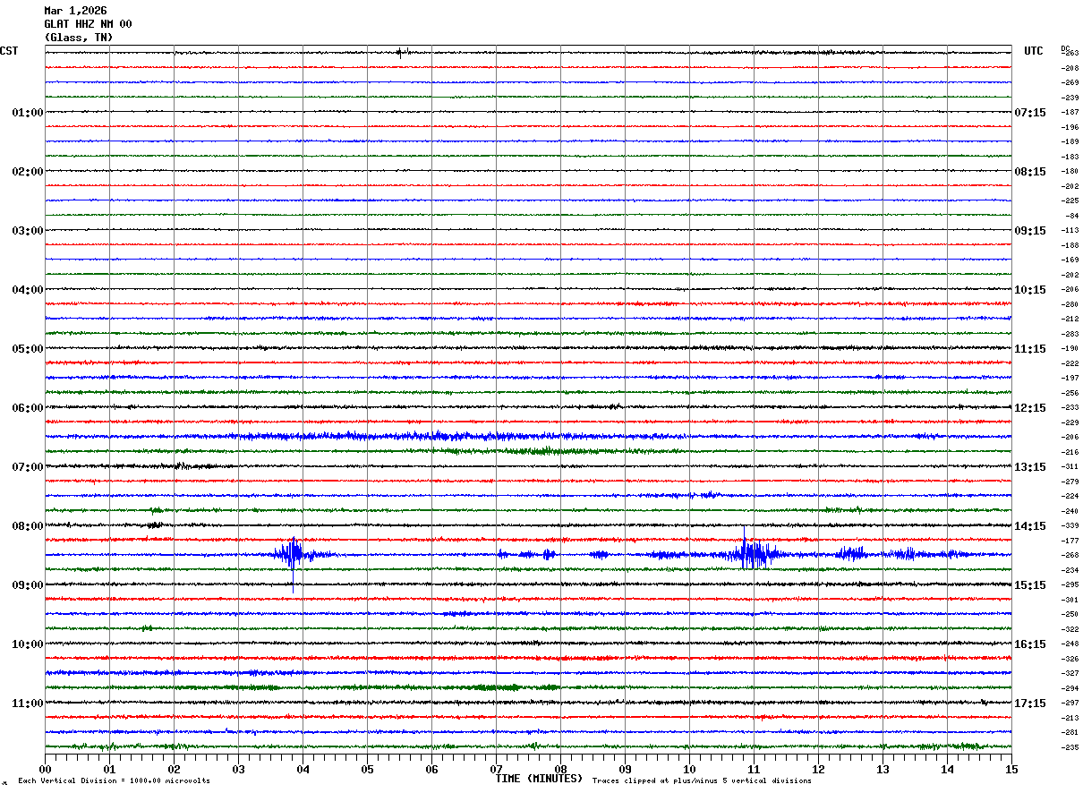Select the 01:00 CST time label
This screenshot has width=1083, height=793.
(28, 113)
